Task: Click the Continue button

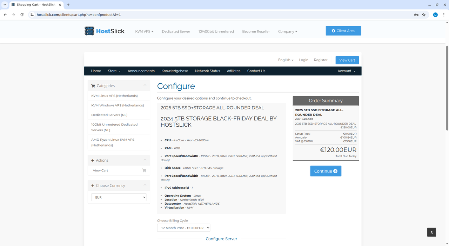Action: pyautogui.click(x=326, y=171)
